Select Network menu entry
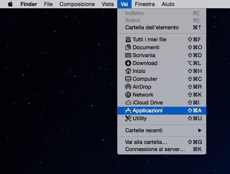 pos(162,95)
